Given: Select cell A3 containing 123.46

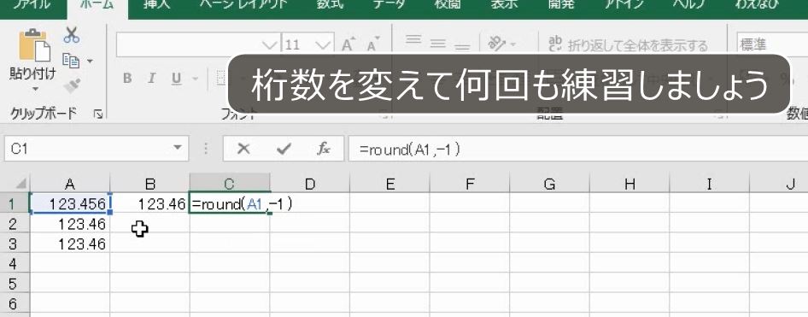Looking at the screenshot, I should (x=71, y=244).
